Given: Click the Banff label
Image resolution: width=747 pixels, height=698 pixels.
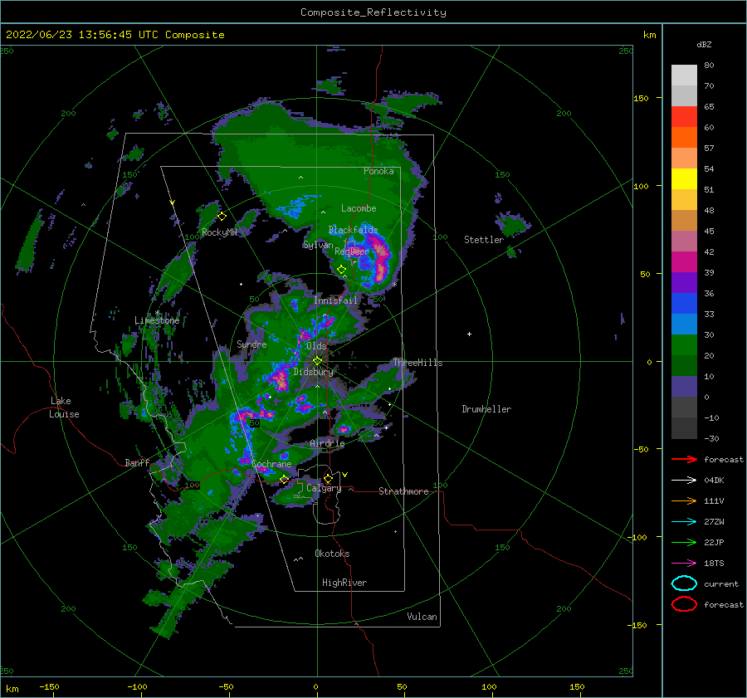Looking at the screenshot, I should [x=137, y=462].
